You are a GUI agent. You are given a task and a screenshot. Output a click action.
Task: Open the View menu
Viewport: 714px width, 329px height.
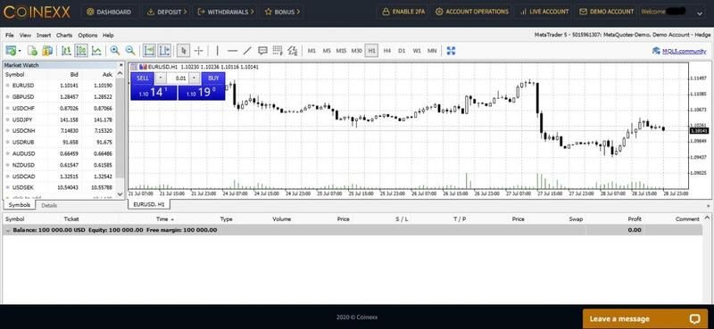coord(25,35)
